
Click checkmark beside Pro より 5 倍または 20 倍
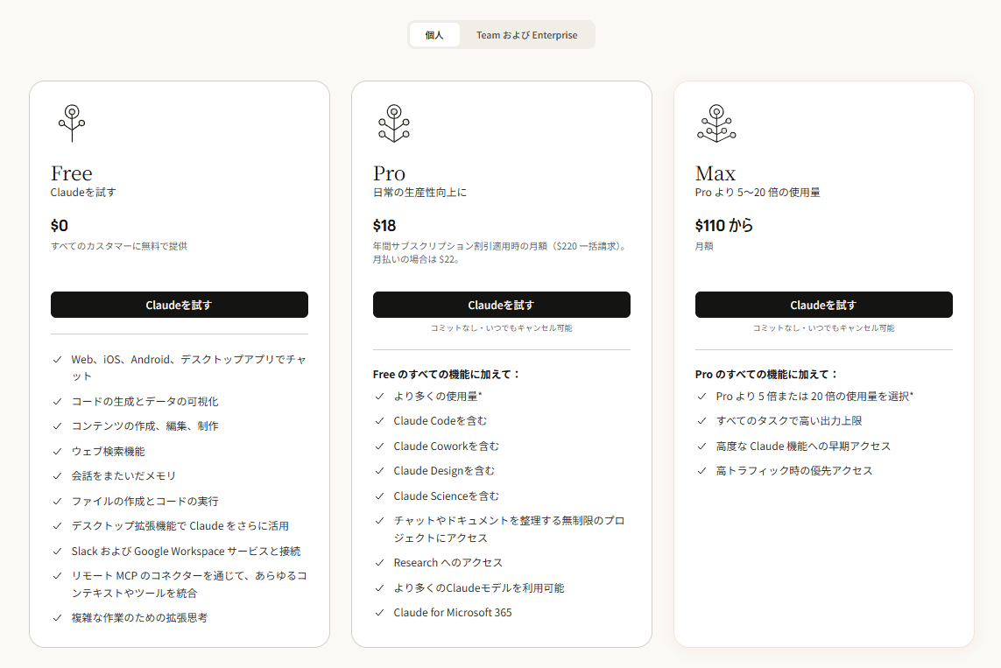point(702,397)
